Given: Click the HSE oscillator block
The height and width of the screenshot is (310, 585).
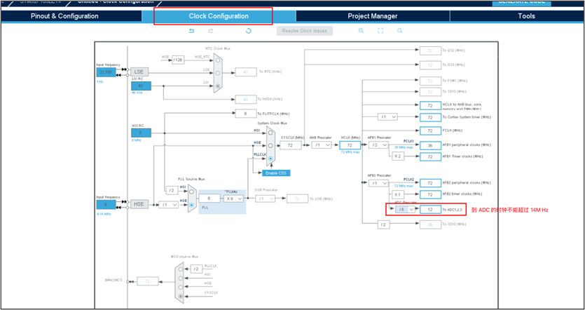Looking at the screenshot, I should (139, 204).
